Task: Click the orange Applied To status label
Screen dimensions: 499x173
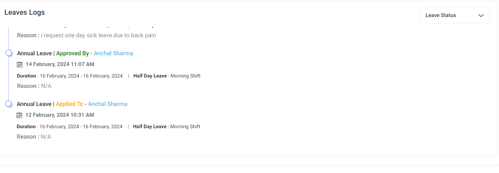Action: pyautogui.click(x=69, y=104)
